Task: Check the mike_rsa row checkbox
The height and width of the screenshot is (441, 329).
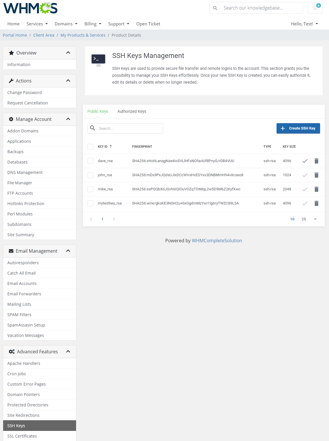Action: coord(90,189)
